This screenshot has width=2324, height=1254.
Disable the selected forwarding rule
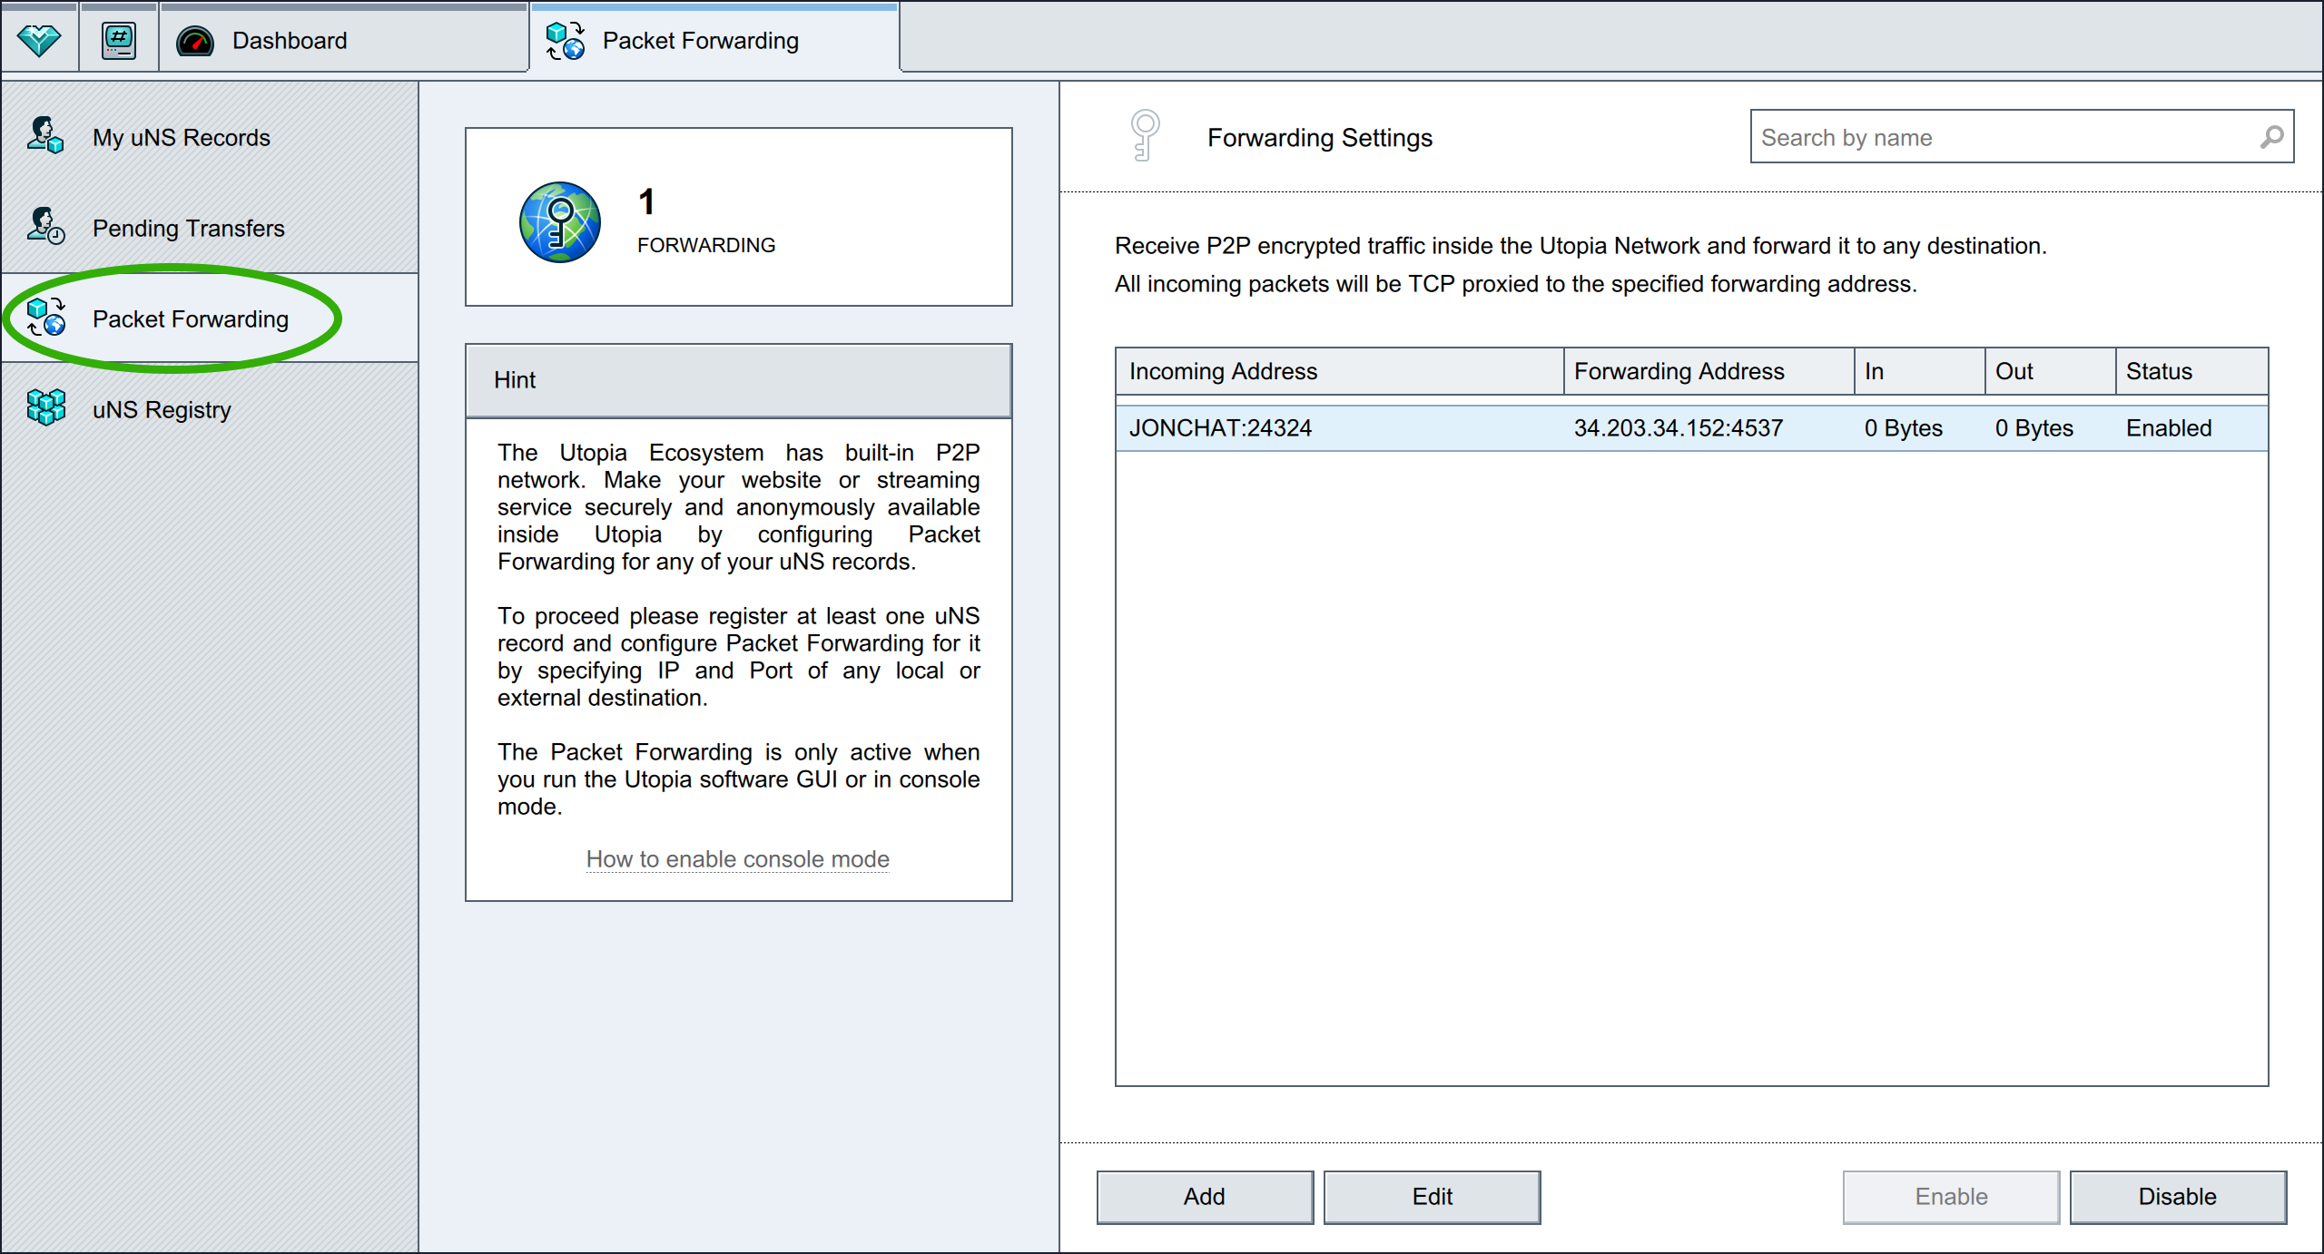[2177, 1196]
